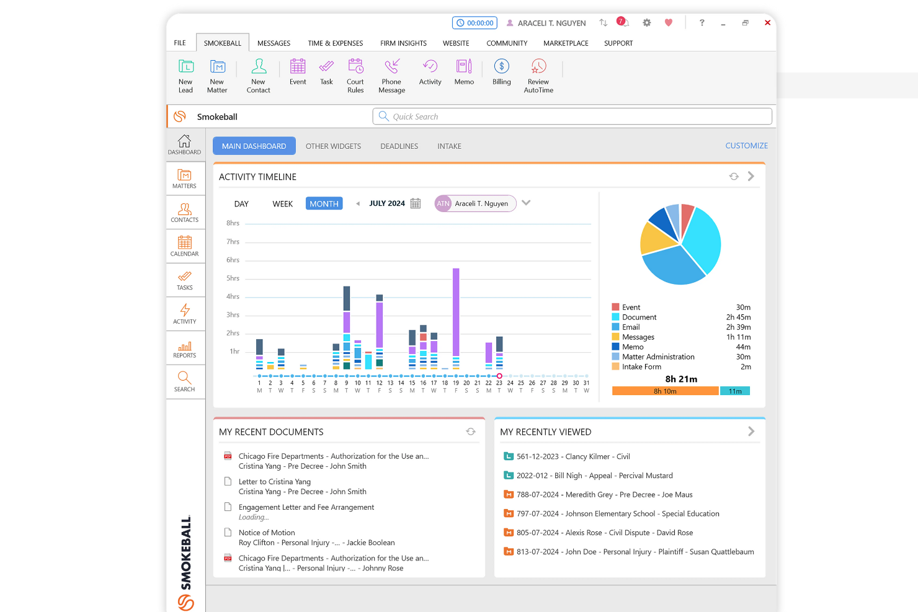Open Calendar in the sidebar
Image resolution: width=918 pixels, height=612 pixels.
185,246
